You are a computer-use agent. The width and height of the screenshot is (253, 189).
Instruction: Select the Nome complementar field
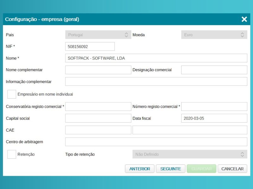coord(98,70)
